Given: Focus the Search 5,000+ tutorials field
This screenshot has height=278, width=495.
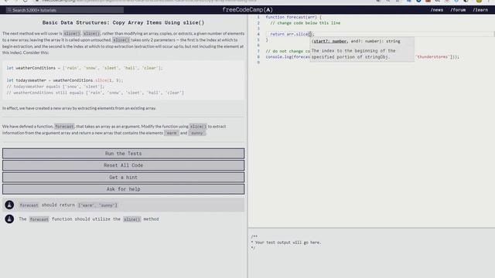Looking at the screenshot, I should pos(65,10).
